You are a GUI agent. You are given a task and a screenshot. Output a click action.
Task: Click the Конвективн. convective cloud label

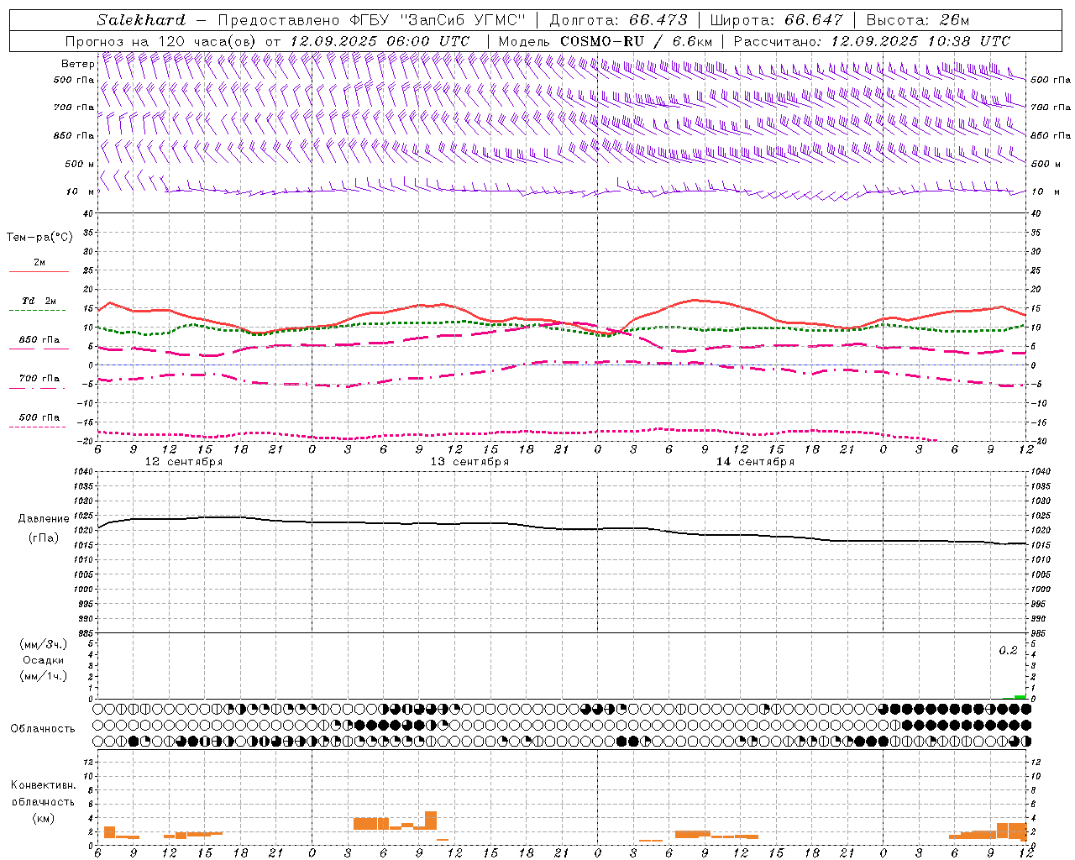click(x=43, y=785)
